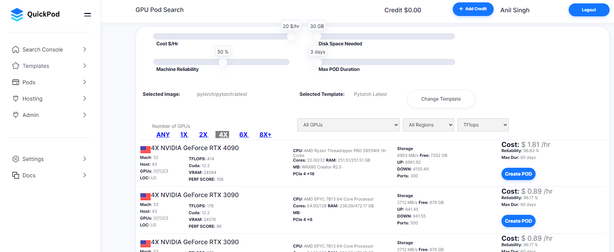
Task: Click the Credit $0.00 text
Action: (x=403, y=10)
